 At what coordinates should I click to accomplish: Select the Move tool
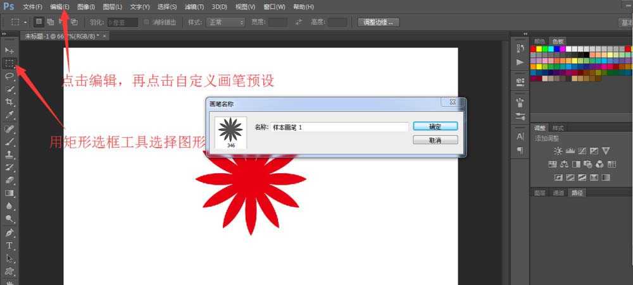pyautogui.click(x=9, y=51)
